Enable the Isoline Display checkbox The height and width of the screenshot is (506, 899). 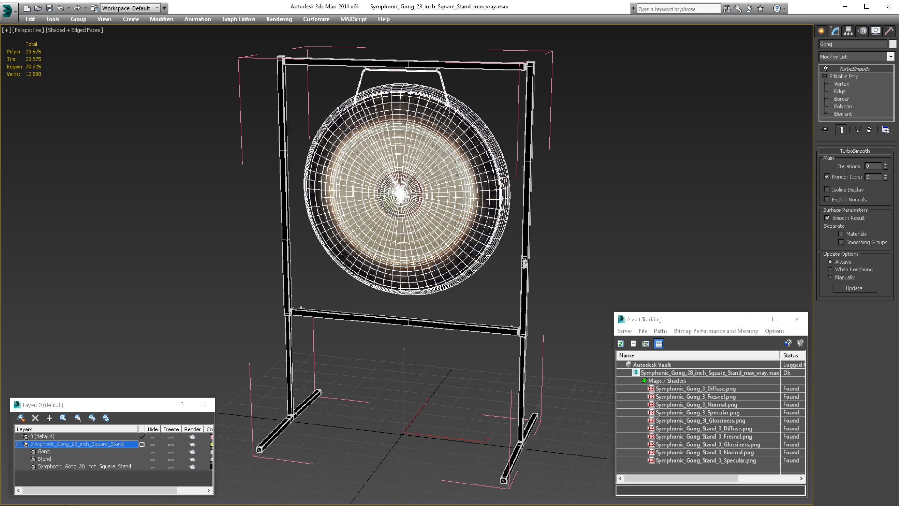826,190
